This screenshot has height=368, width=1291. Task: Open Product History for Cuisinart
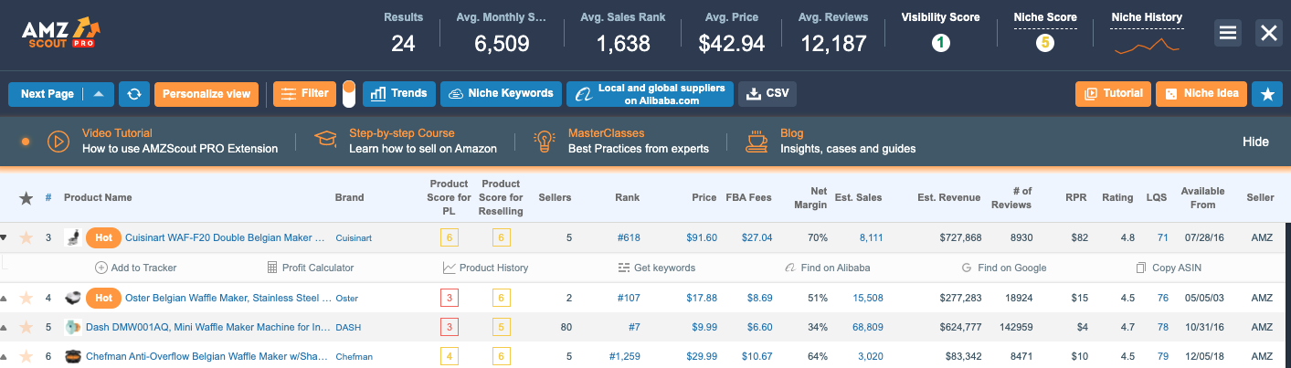pos(485,268)
